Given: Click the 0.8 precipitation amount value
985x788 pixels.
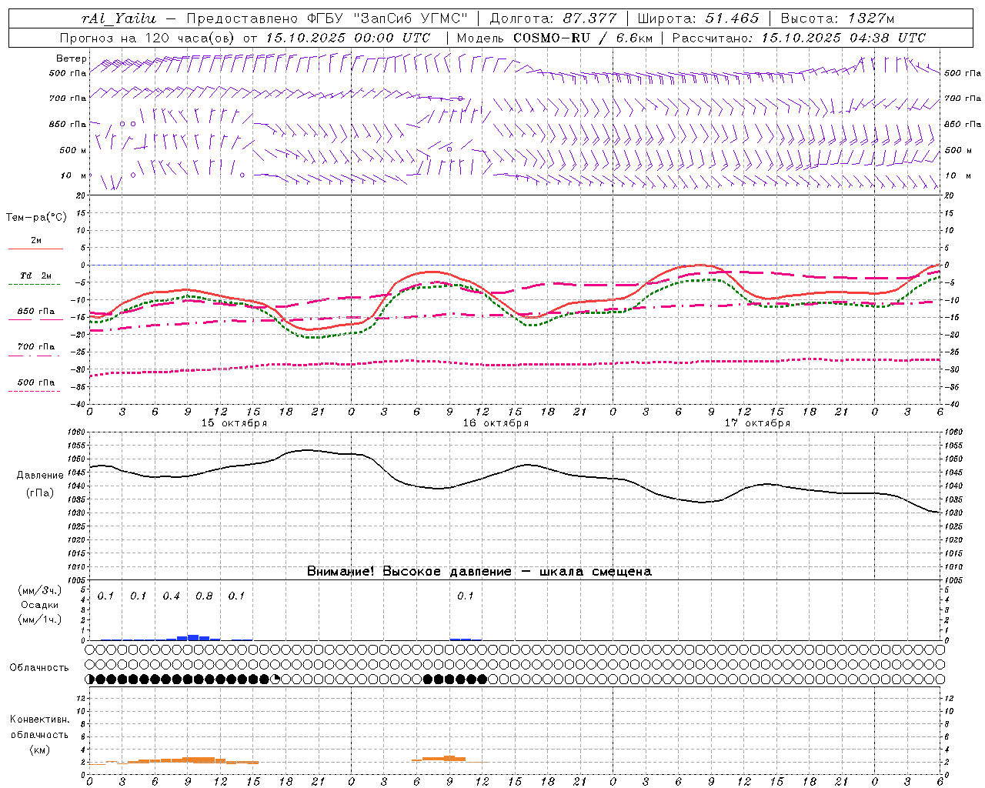Looking at the screenshot, I should tap(204, 596).
